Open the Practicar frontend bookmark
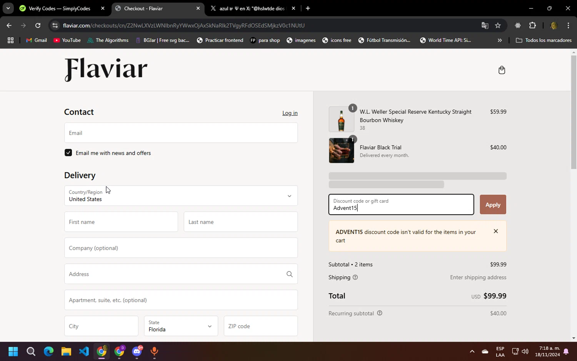The height and width of the screenshot is (361, 577). coord(220,40)
